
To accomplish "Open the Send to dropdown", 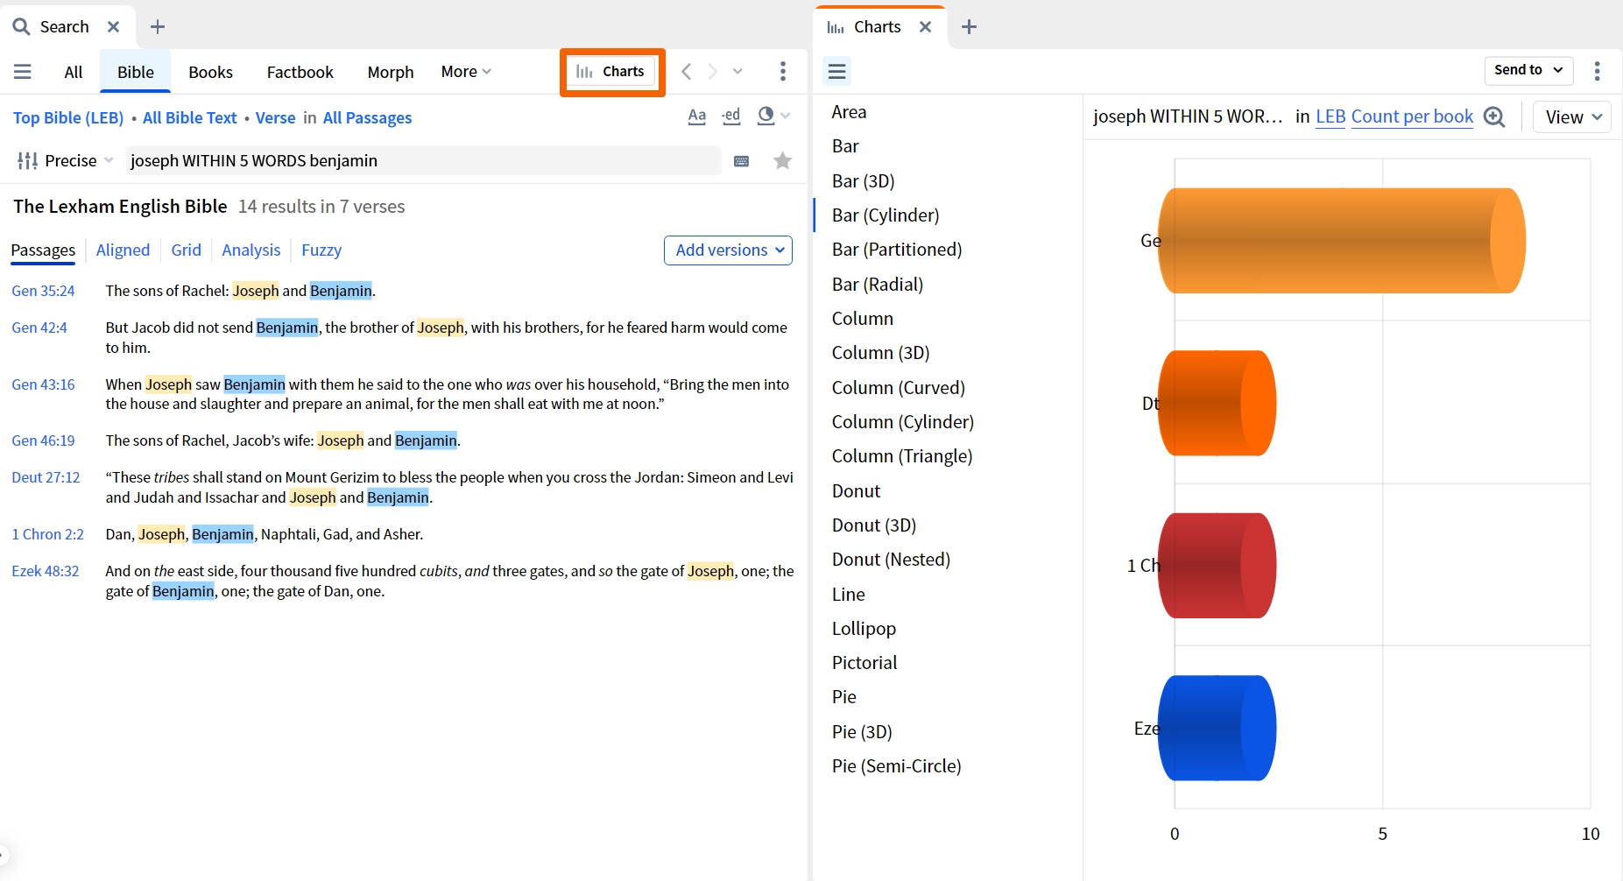I will click(1528, 70).
